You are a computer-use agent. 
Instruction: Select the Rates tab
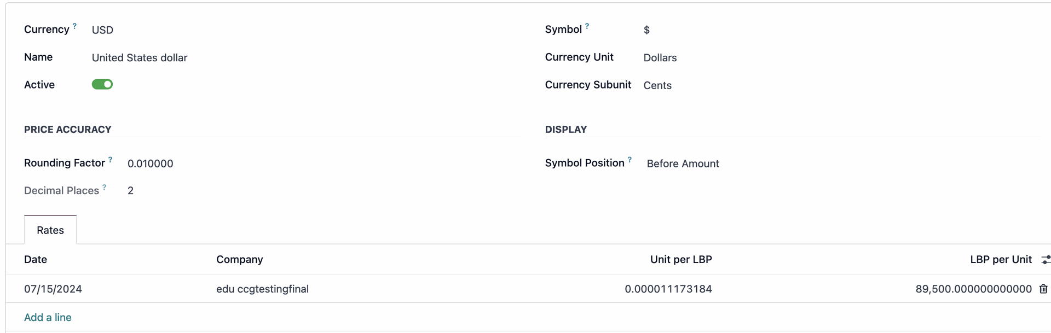[50, 230]
